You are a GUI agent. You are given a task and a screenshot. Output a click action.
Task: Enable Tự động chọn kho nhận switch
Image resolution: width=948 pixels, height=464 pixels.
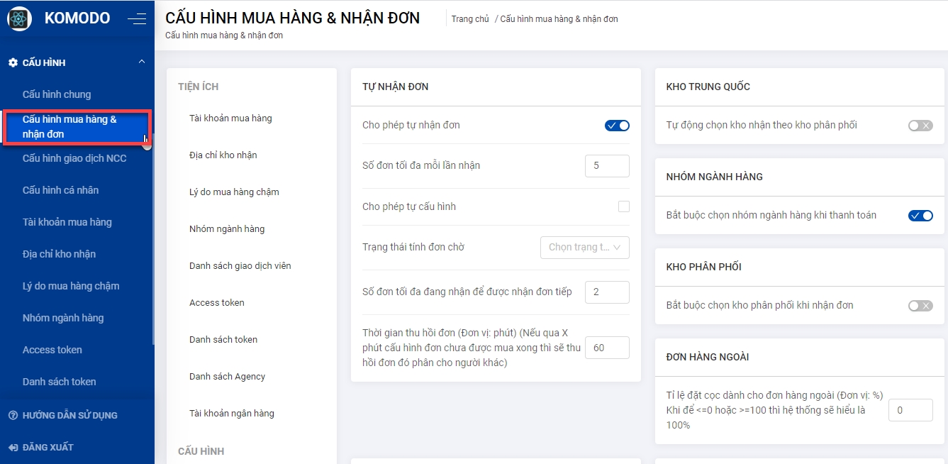pyautogui.click(x=920, y=126)
